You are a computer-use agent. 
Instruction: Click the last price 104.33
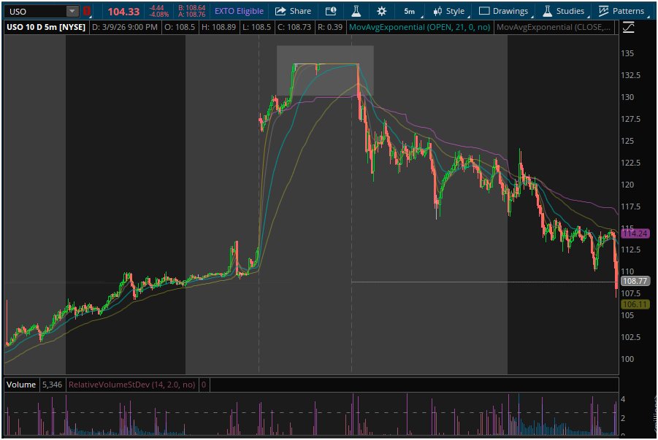click(x=123, y=12)
